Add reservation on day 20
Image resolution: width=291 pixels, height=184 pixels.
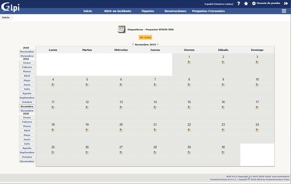tap(121, 130)
